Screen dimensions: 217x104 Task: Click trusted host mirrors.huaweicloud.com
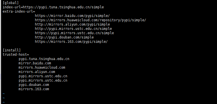[x=42, y=68]
